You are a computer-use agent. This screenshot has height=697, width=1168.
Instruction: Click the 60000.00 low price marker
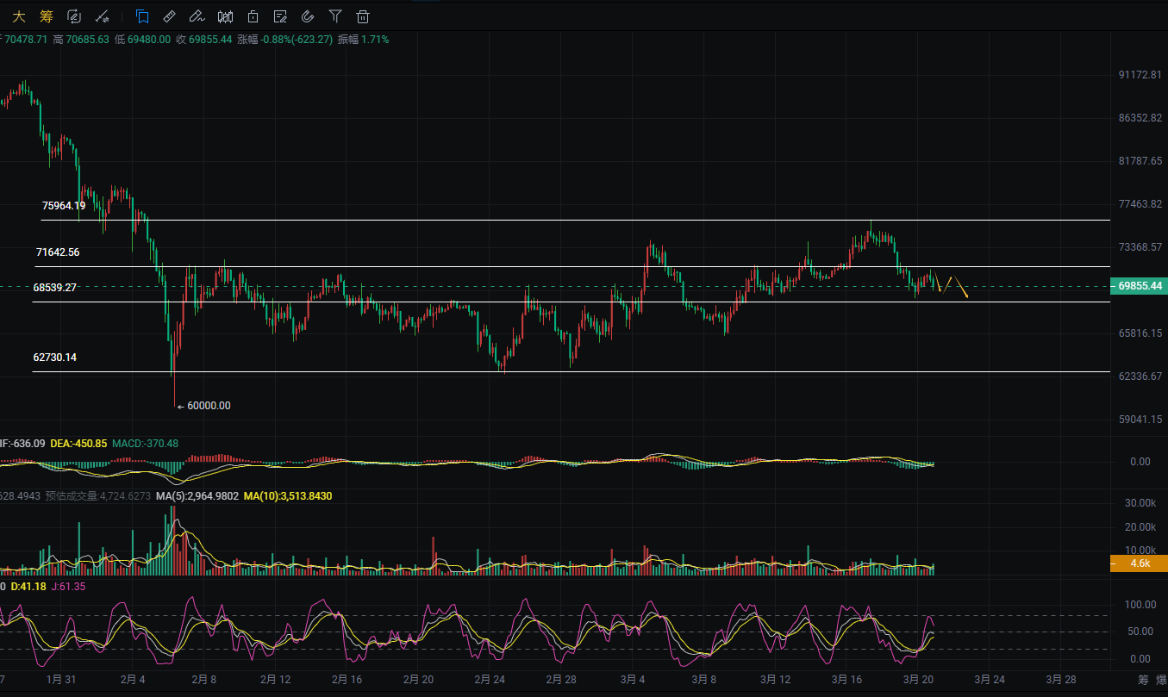pos(208,406)
